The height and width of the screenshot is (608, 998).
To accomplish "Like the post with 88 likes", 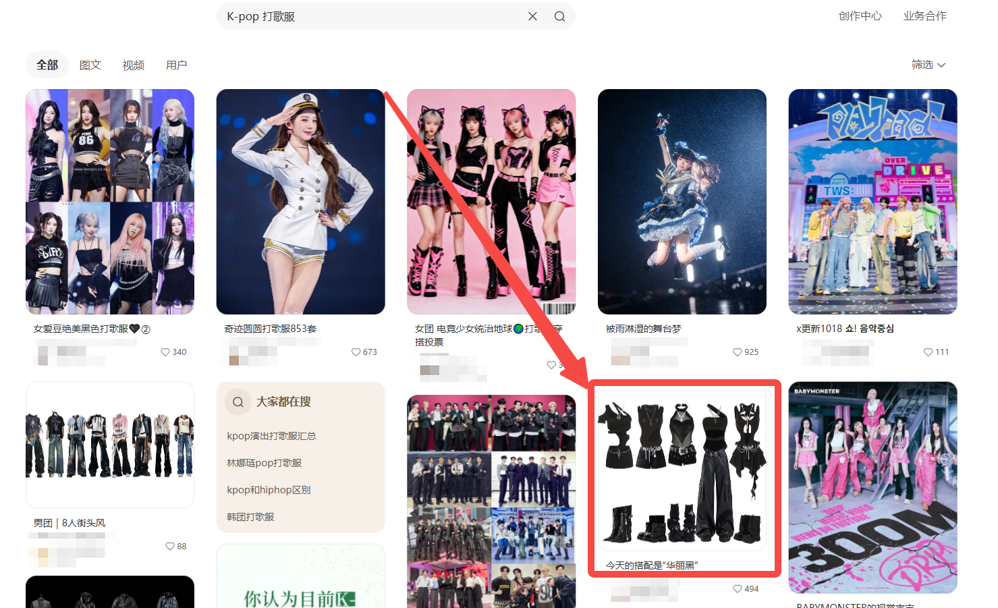I will click(x=170, y=547).
